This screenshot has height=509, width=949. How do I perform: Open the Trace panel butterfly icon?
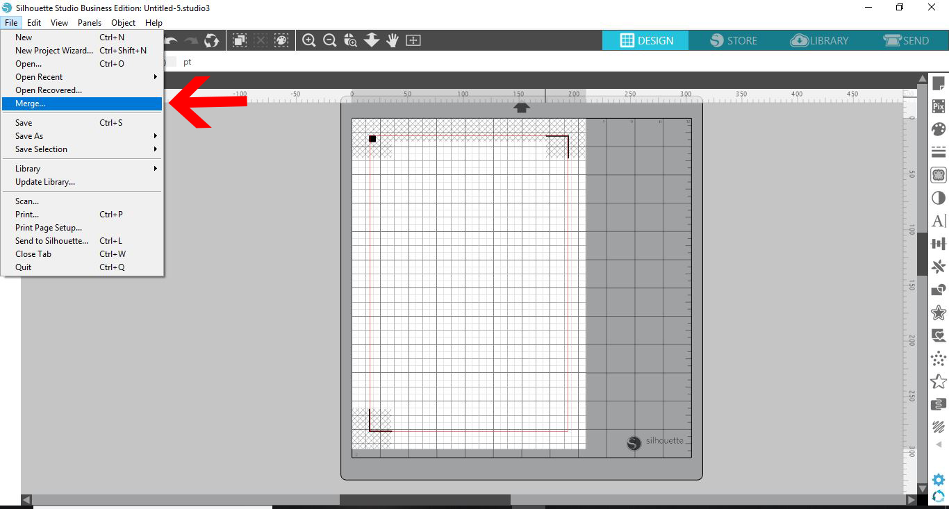pos(939,175)
